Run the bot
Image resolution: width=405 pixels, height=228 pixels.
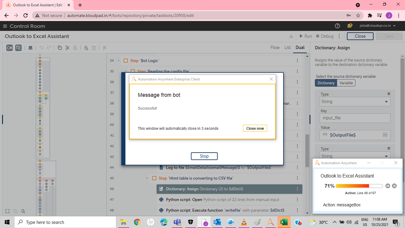[x=305, y=36]
